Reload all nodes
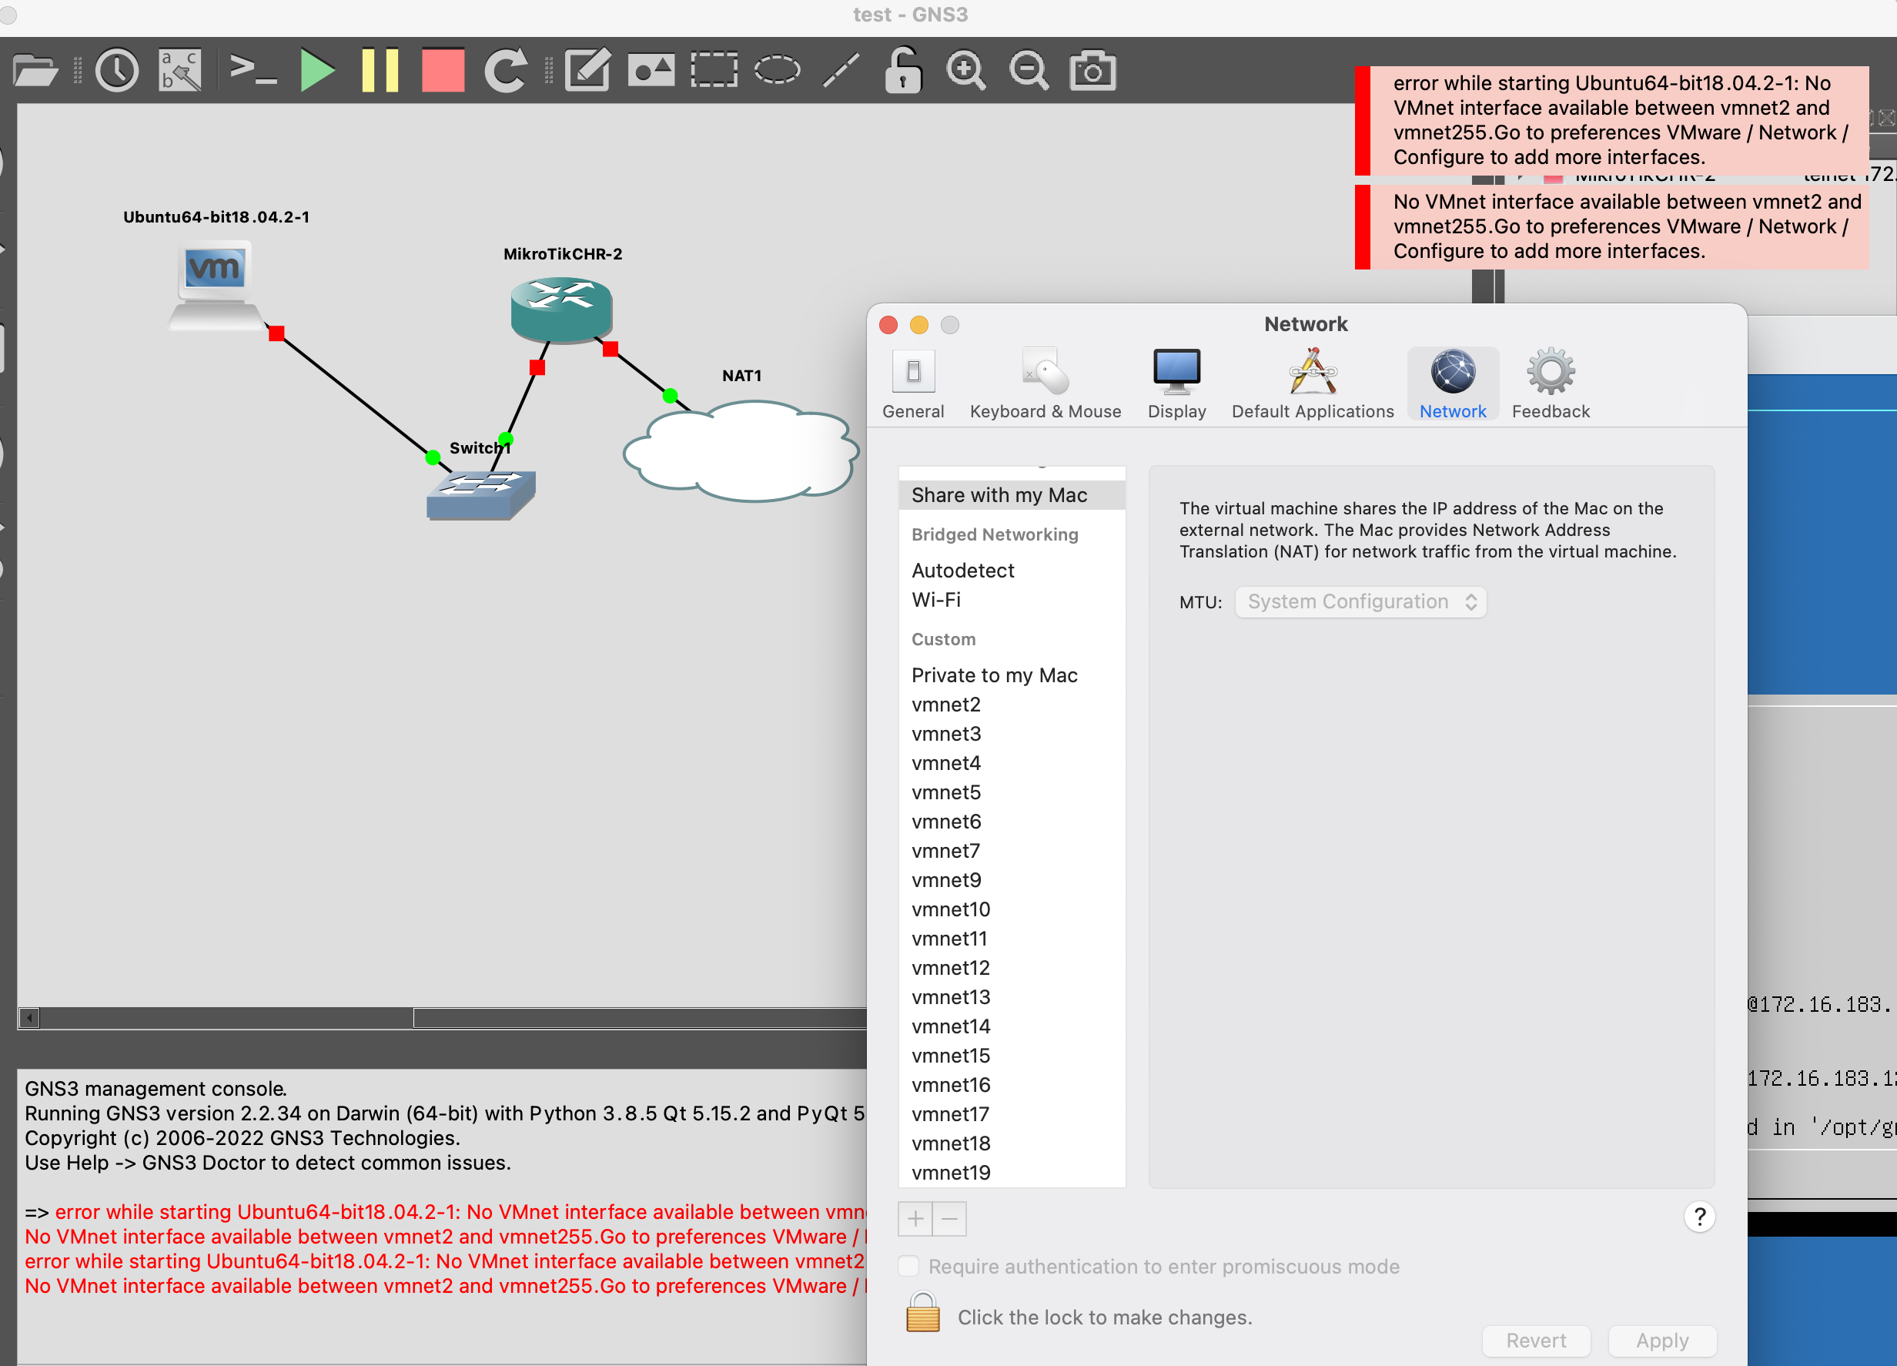Viewport: 1897px width, 1366px height. (x=506, y=70)
